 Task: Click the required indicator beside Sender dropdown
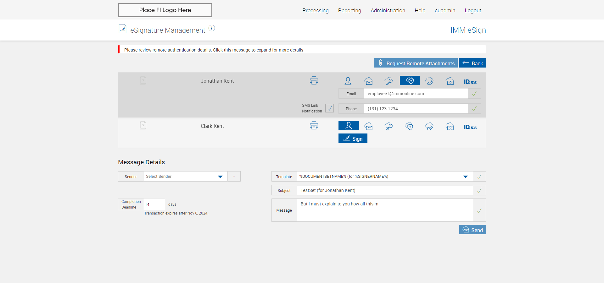click(234, 177)
